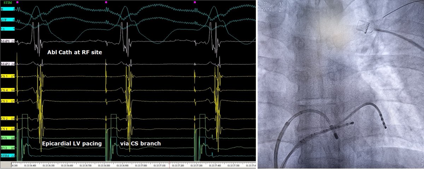Image resolution: width=424 pixels, height=169 pixels.
Task: Select the CS 5 channel label
Action: pos(7,76)
